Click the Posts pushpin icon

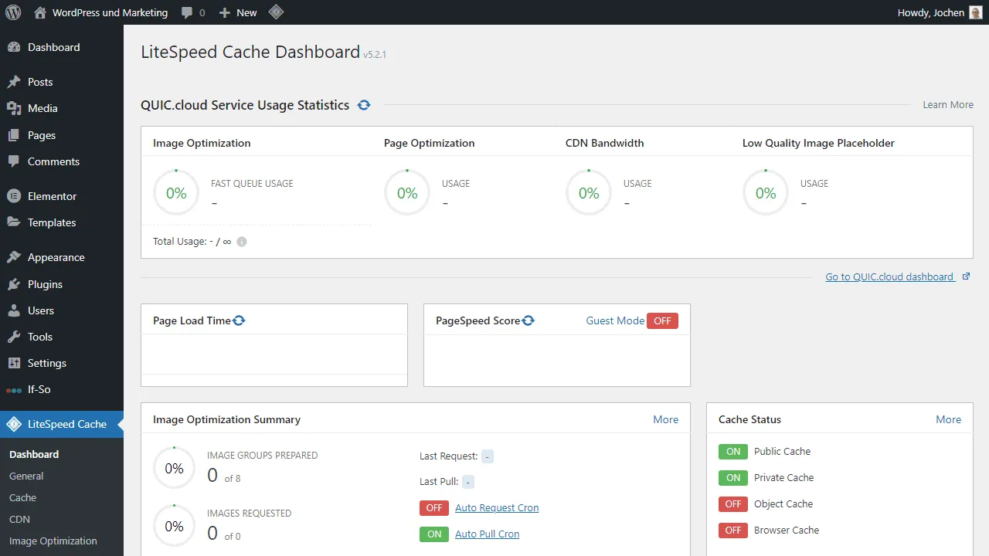coord(14,82)
